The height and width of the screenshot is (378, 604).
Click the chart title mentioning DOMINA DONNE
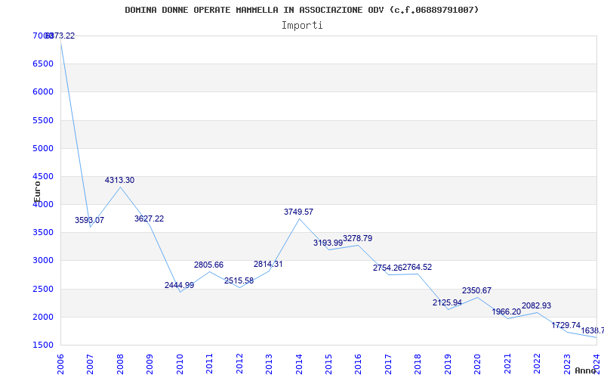tap(302, 10)
